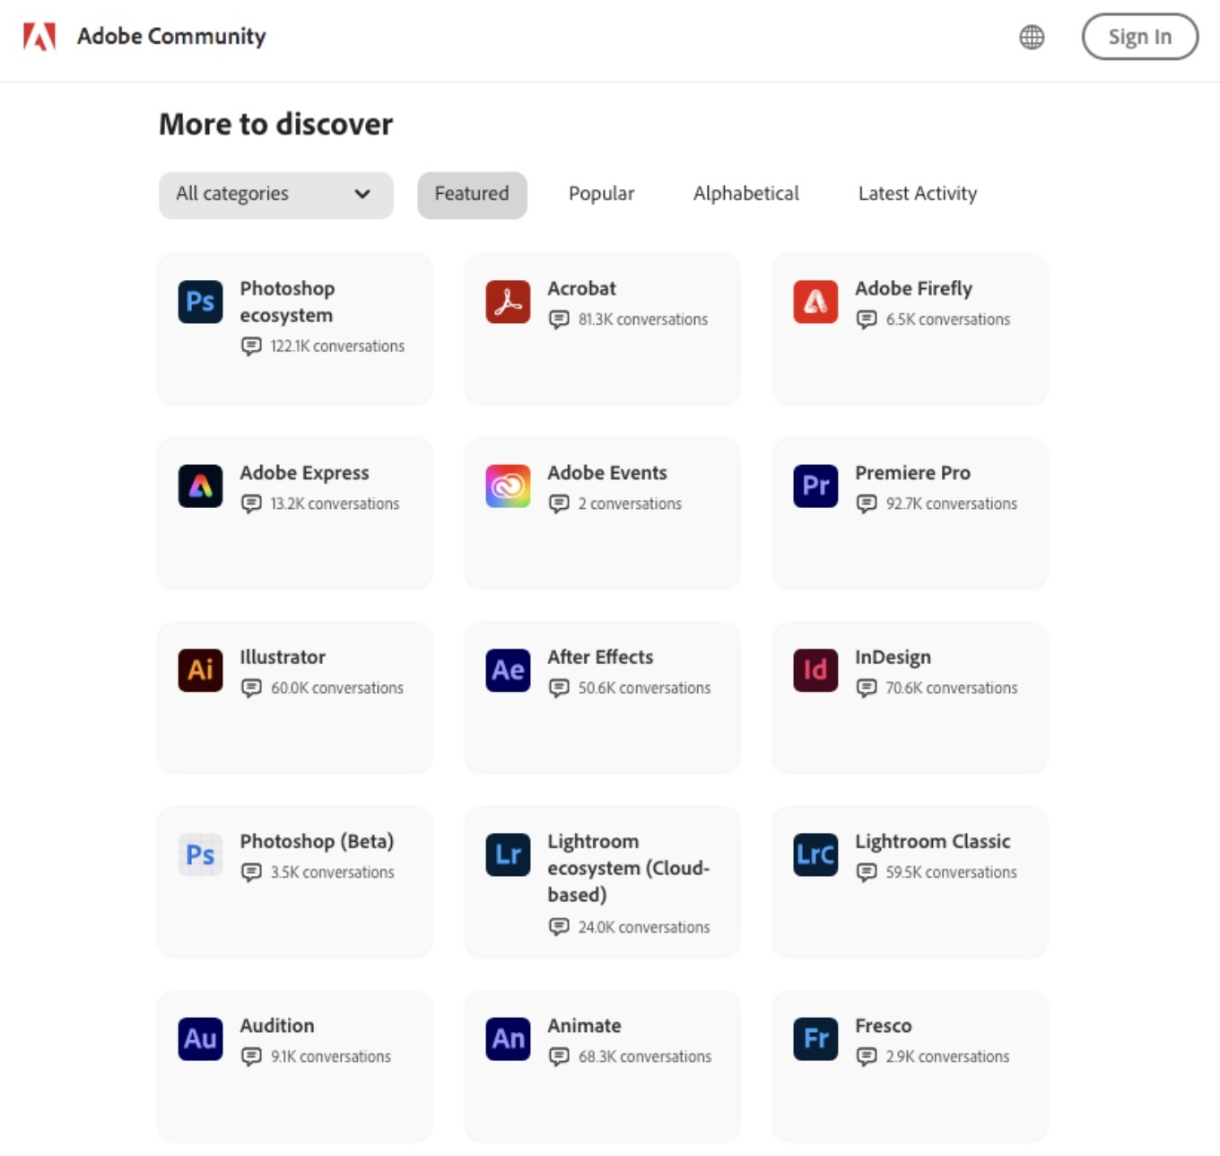
Task: Click the Animate An icon
Action: click(508, 1038)
